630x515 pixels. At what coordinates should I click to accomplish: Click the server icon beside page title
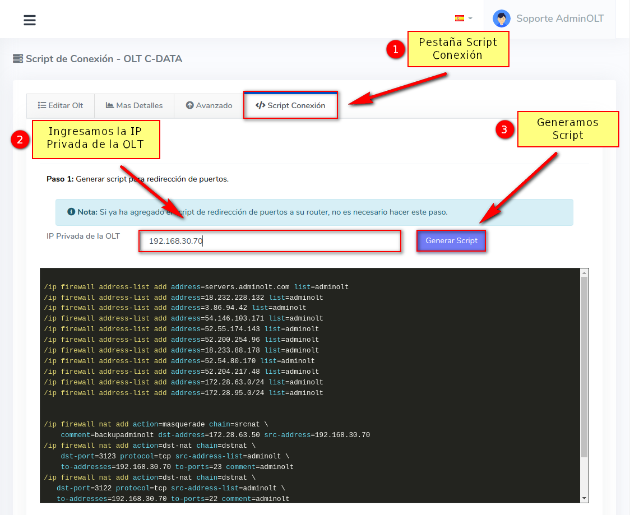pos(18,59)
